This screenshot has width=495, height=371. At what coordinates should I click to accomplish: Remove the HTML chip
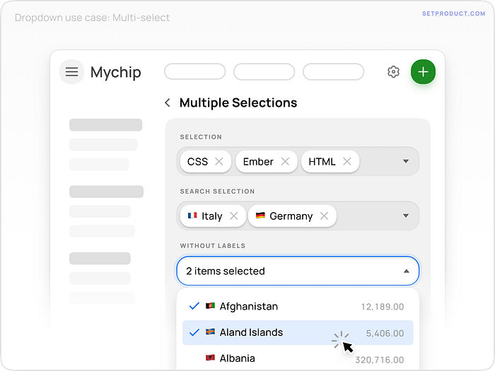tap(347, 162)
